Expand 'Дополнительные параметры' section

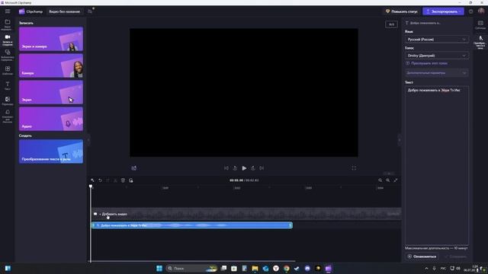coord(437,73)
